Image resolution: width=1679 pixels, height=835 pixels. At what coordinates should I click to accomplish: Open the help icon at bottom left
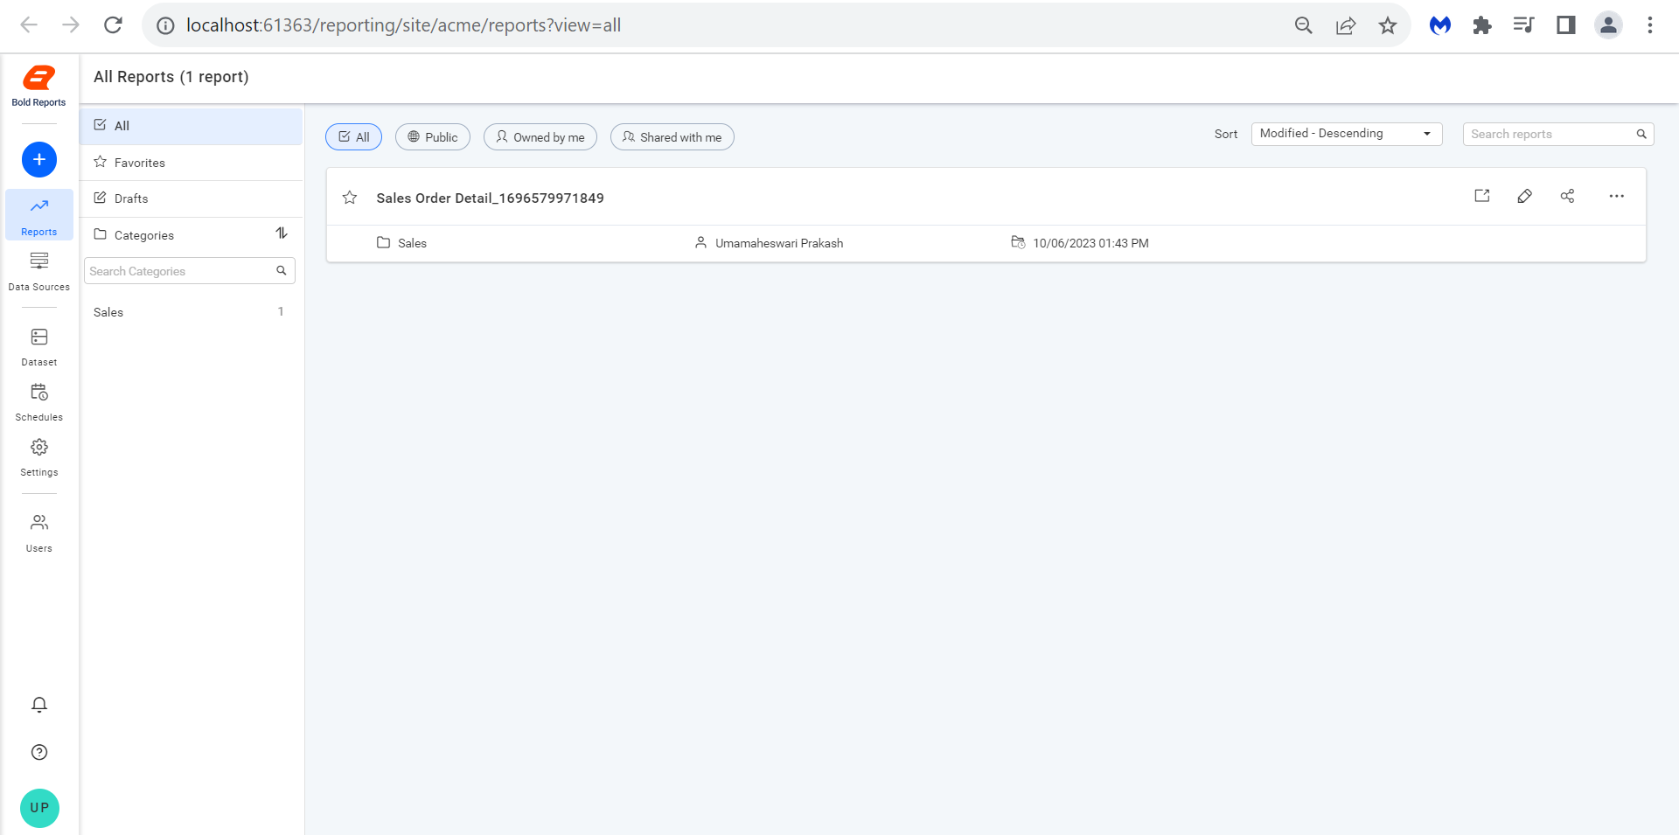(x=38, y=752)
